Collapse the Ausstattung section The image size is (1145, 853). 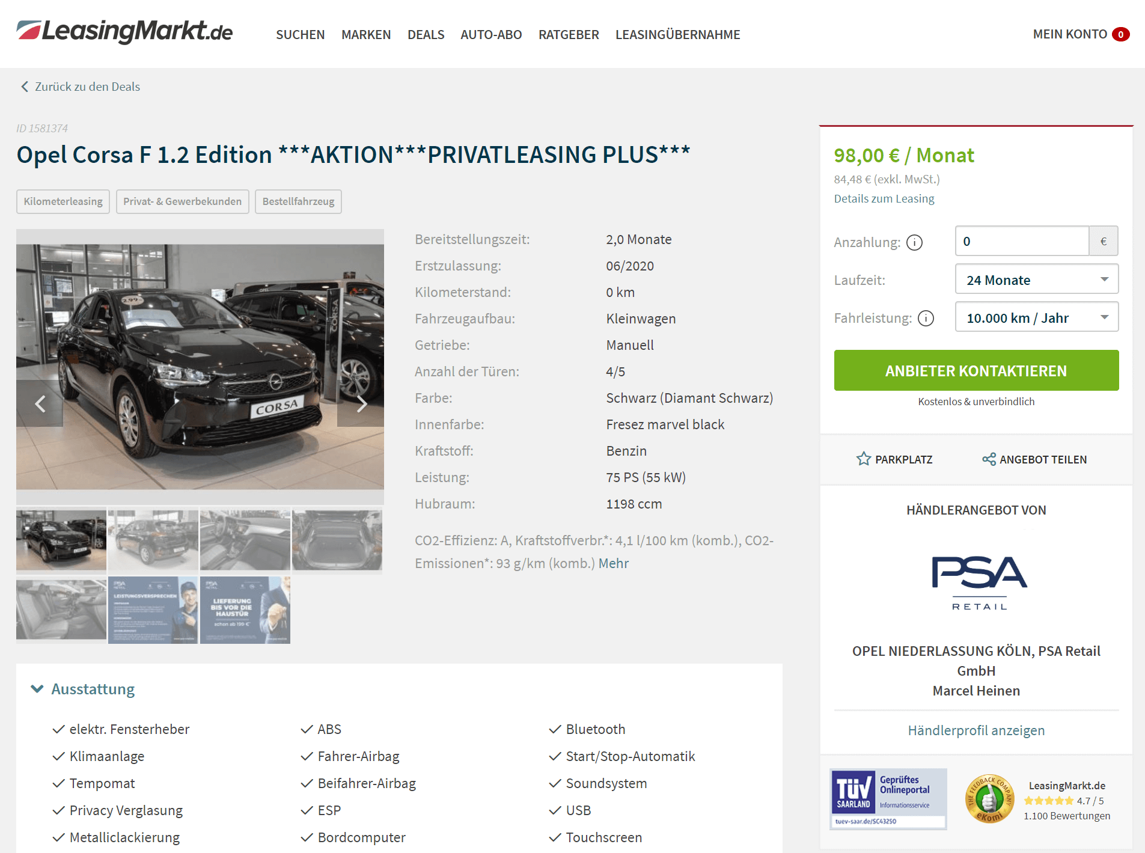83,689
